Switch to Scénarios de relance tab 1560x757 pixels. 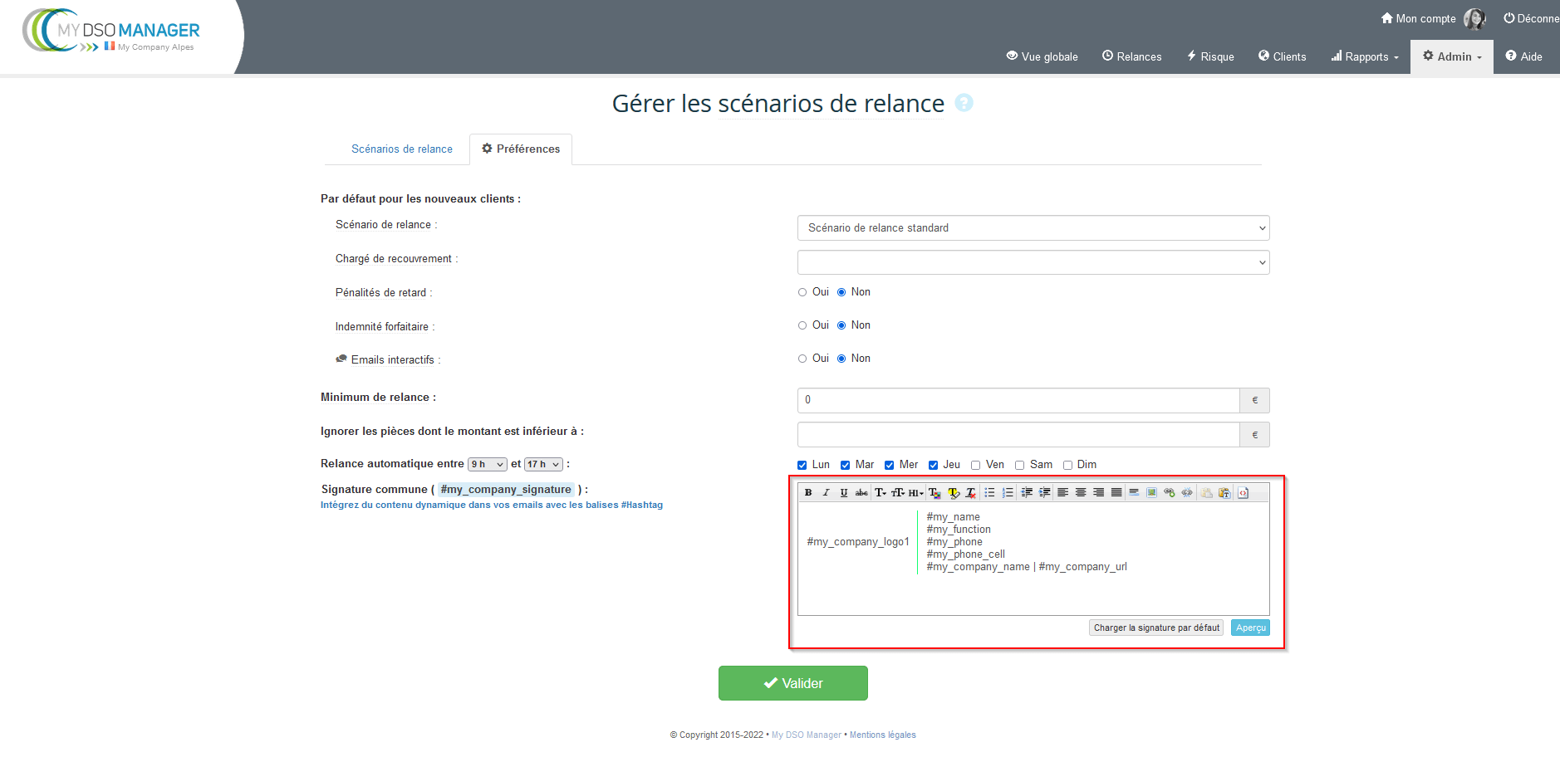(402, 149)
